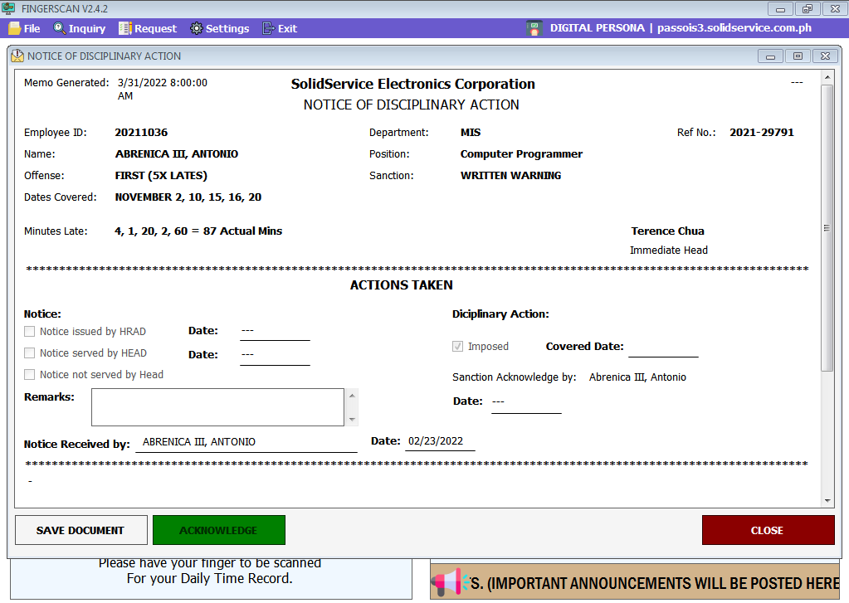Open the Inquiry menu

[x=80, y=28]
